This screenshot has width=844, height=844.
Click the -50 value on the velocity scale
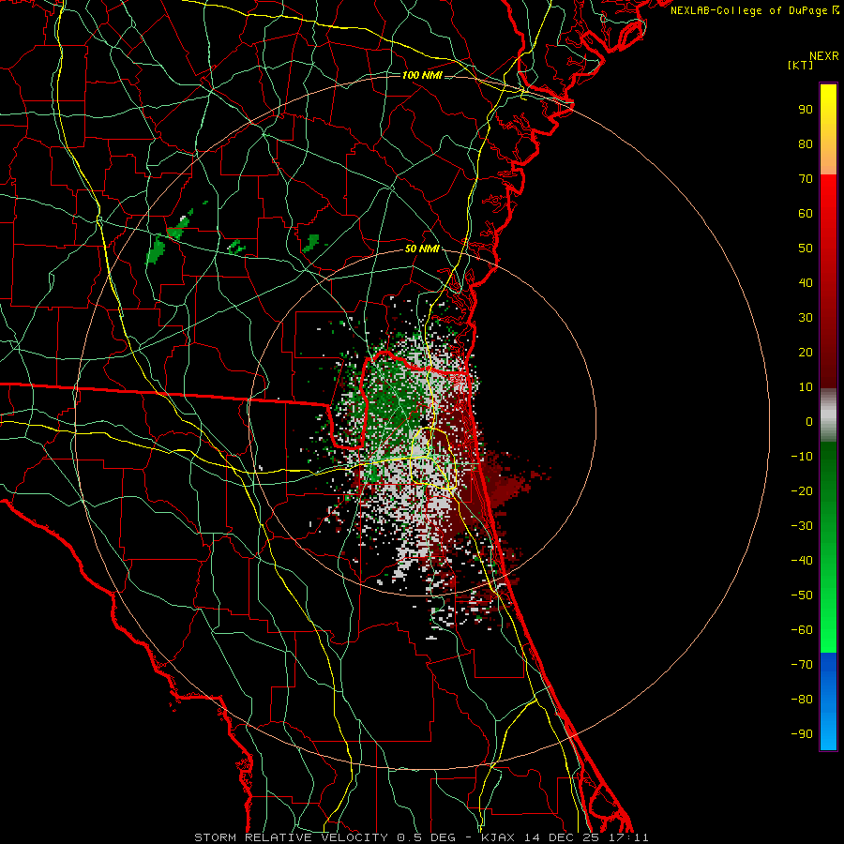[802, 595]
